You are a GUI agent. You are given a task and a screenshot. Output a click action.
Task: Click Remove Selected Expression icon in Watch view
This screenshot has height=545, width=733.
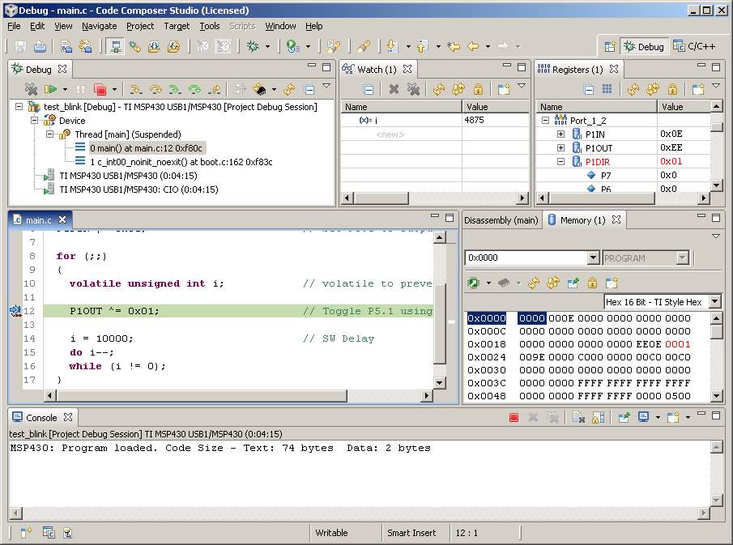point(394,89)
